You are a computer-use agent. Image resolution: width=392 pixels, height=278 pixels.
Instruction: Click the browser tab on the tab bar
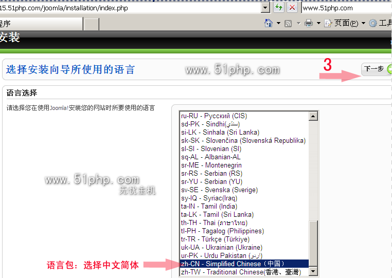[x=41, y=24]
